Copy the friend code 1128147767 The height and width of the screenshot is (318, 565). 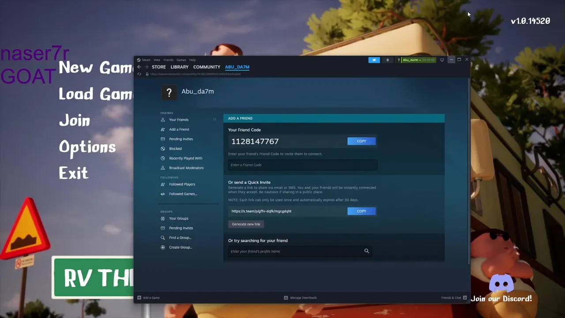(x=362, y=141)
